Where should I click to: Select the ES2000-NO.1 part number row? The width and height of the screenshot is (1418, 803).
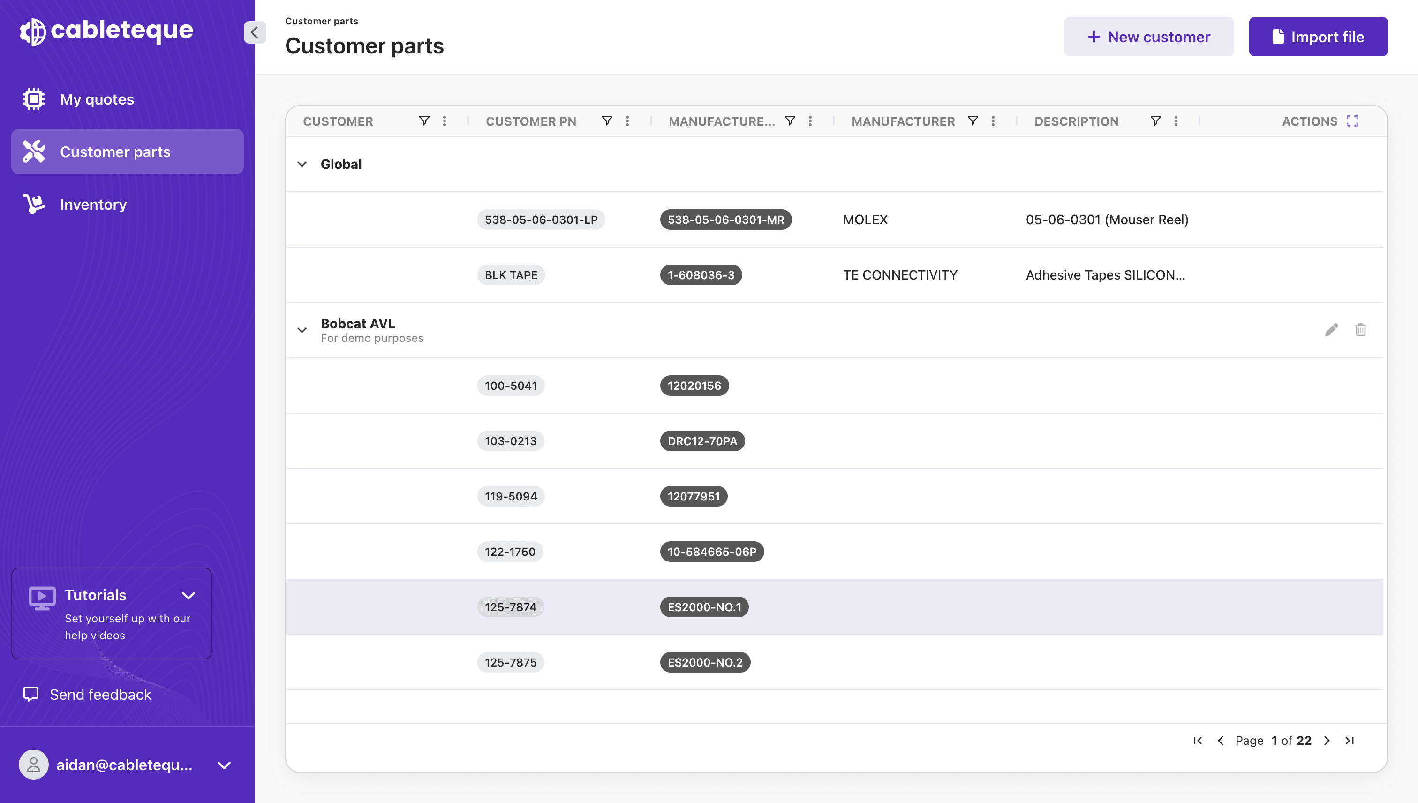(834, 606)
